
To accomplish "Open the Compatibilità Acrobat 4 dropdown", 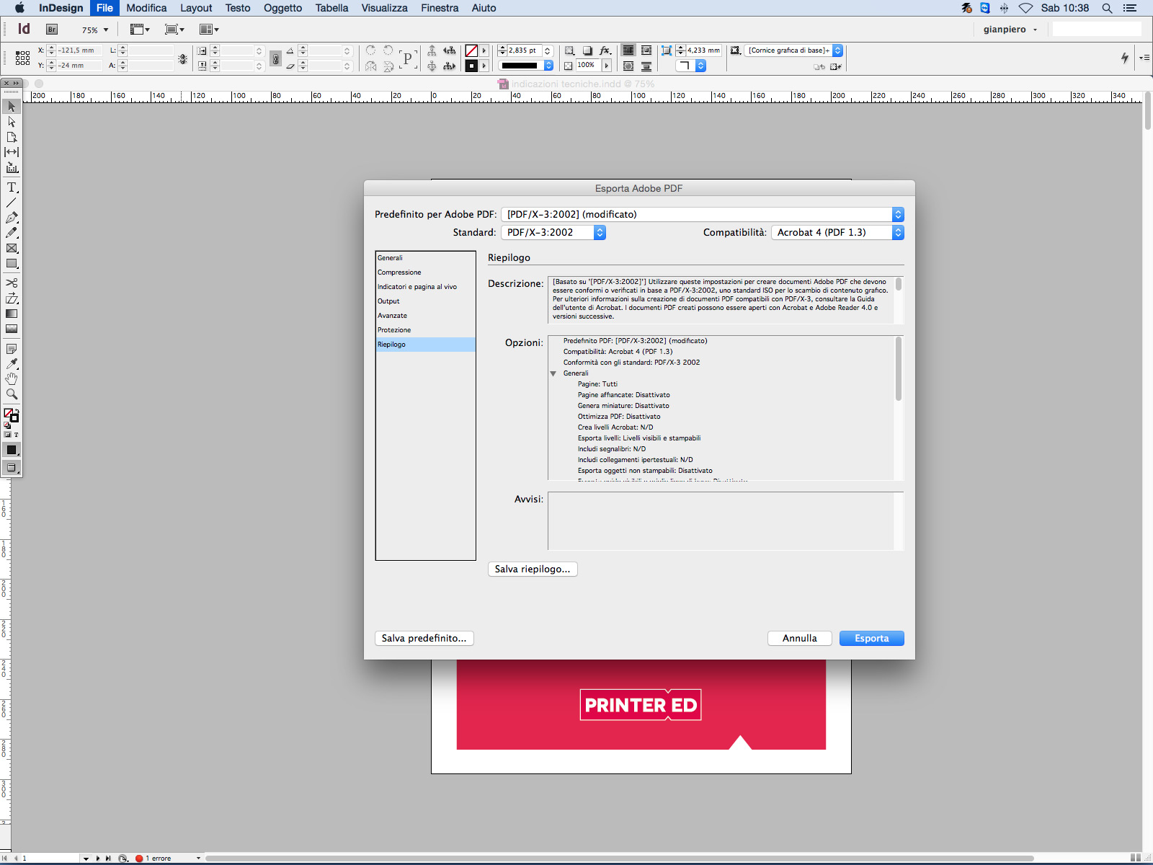I will point(837,232).
